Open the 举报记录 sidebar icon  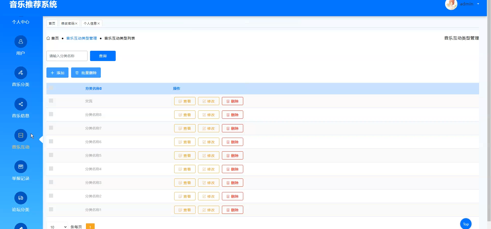pyautogui.click(x=21, y=167)
